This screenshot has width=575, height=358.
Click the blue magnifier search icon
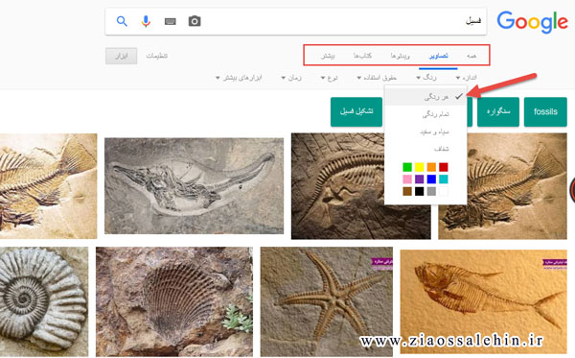pos(122,21)
